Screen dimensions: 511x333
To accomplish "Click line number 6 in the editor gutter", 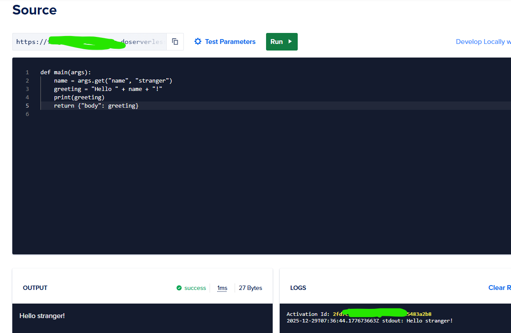I will point(27,114).
